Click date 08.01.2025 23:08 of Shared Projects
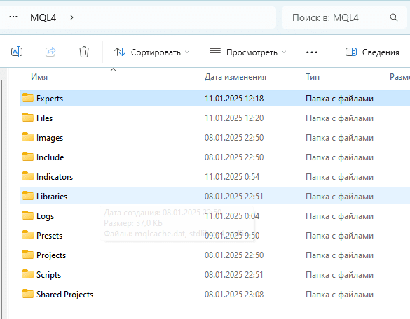 coord(234,295)
